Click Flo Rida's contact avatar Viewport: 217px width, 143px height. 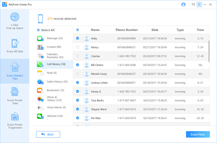tap(87, 118)
